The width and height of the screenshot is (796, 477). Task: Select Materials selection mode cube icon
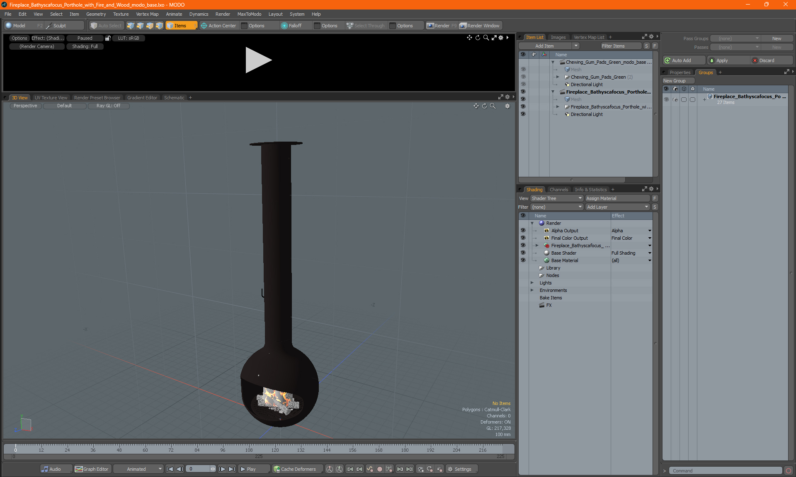[159, 26]
